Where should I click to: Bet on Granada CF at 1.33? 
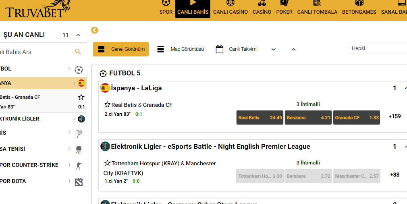357,118
